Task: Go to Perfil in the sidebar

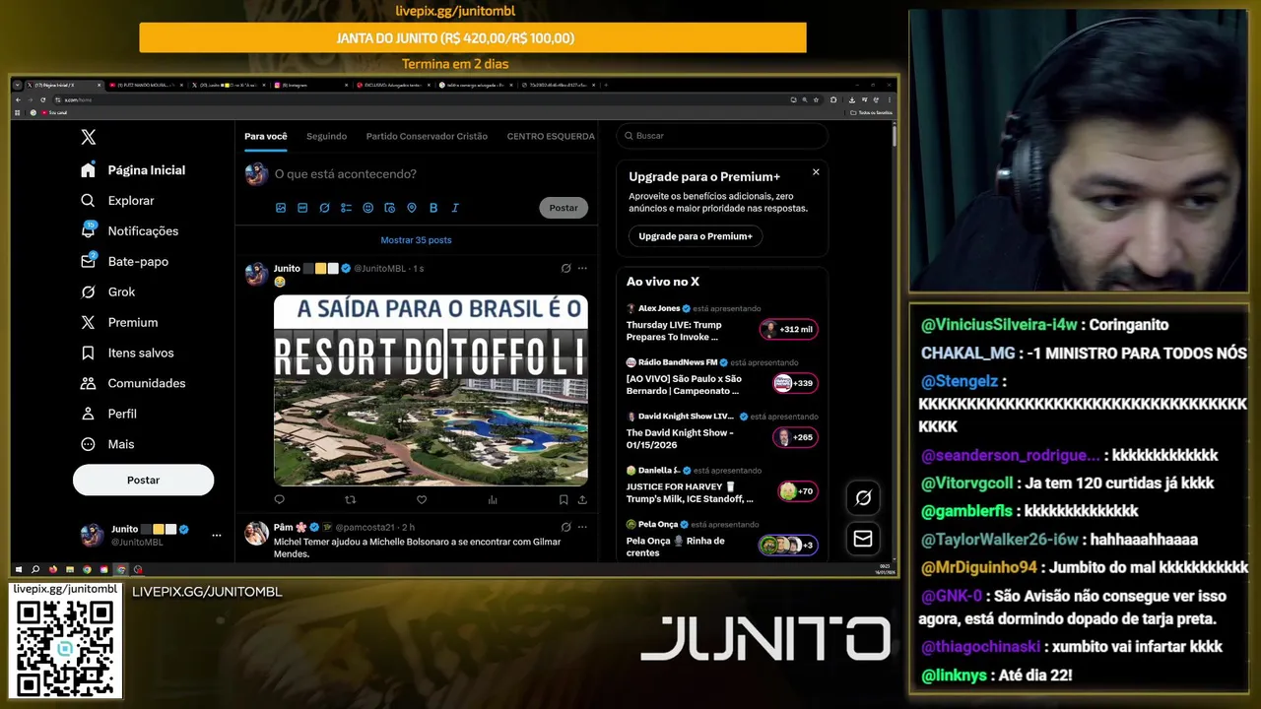Action: coord(108,415)
